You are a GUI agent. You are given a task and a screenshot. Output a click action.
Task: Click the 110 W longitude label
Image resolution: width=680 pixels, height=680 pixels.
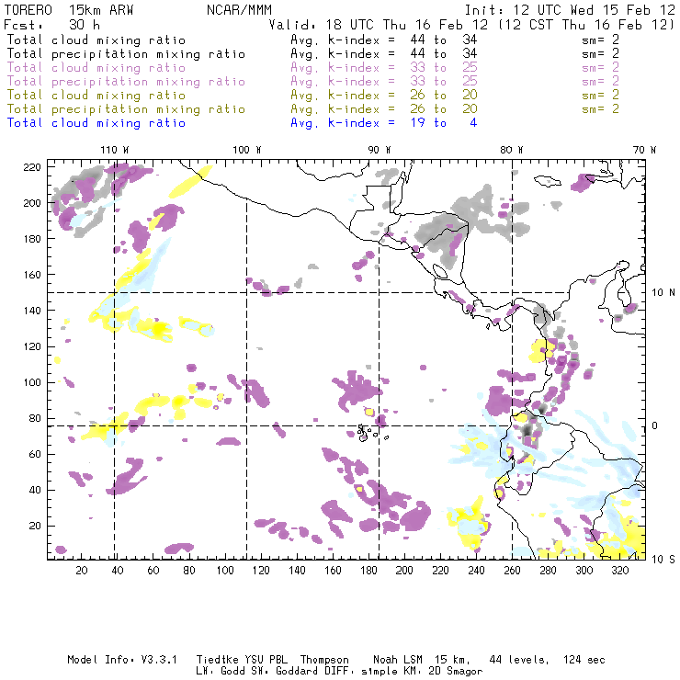click(114, 149)
